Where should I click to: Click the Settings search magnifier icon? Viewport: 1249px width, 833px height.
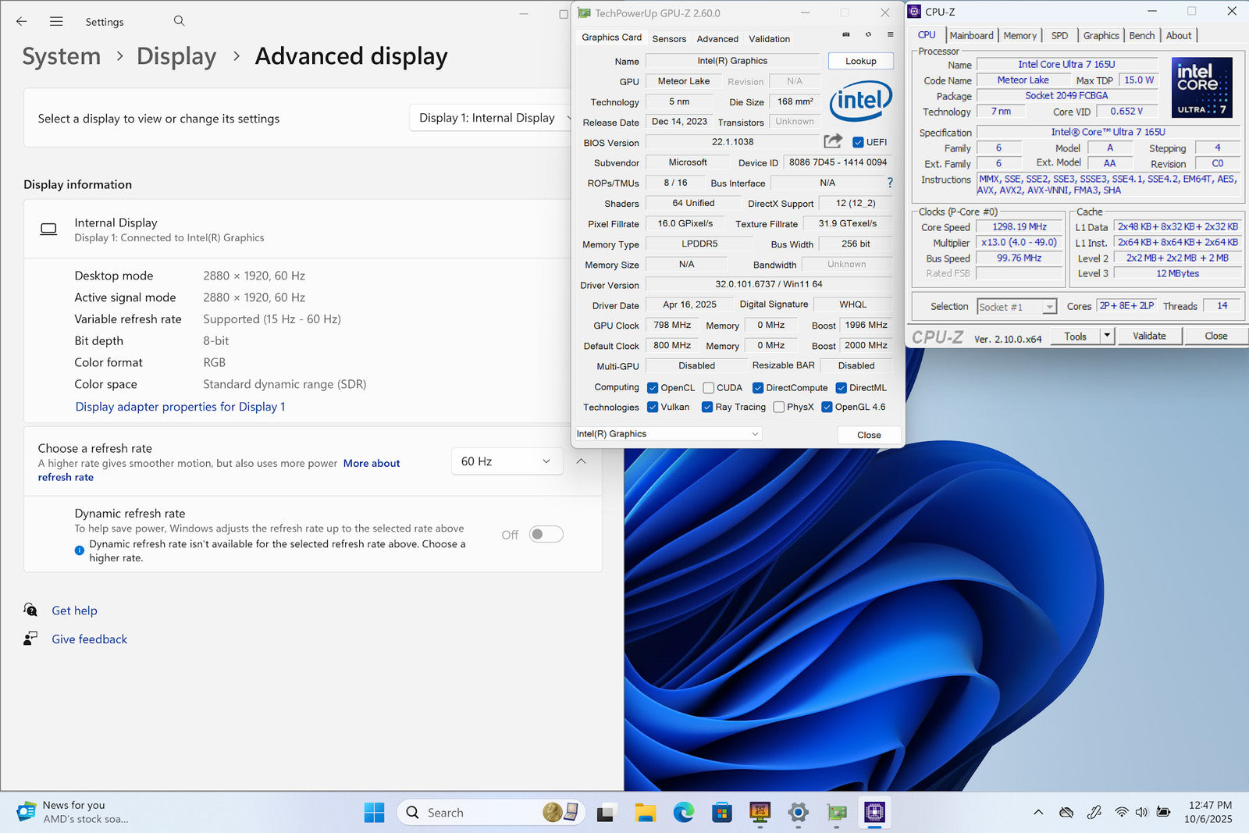(x=179, y=21)
